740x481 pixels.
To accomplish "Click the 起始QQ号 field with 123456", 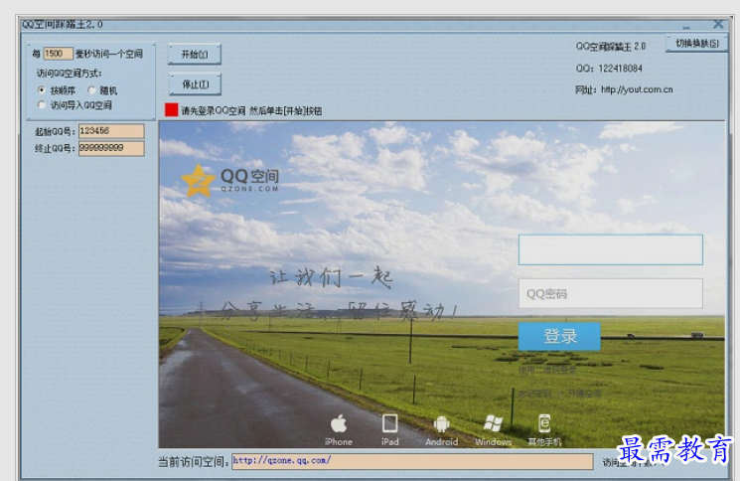I will coord(111,131).
